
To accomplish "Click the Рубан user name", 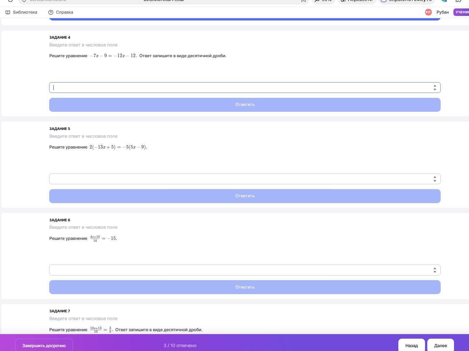I will [x=443, y=12].
